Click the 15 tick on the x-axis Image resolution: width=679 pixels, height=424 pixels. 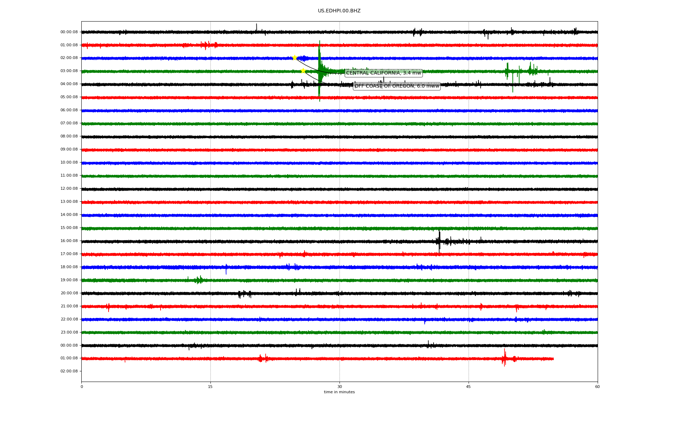[210, 387]
